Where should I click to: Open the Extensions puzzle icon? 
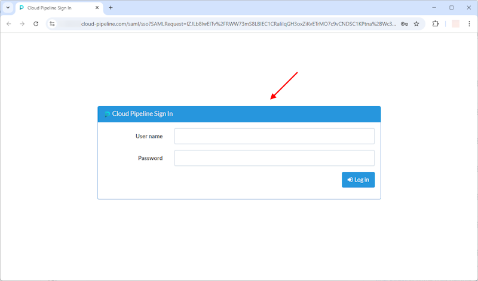click(x=436, y=24)
